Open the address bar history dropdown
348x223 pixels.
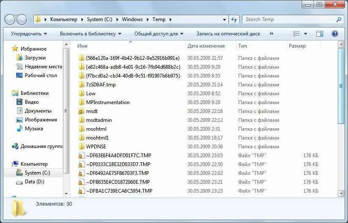coord(224,19)
